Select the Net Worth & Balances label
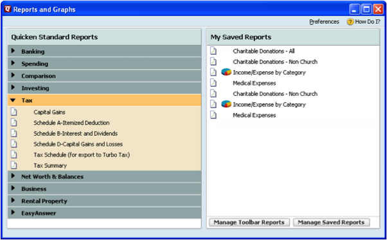The image size is (387, 240). click(x=52, y=177)
